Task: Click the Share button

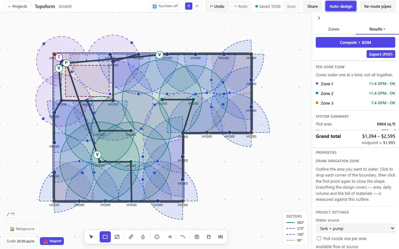Action: (x=313, y=6)
